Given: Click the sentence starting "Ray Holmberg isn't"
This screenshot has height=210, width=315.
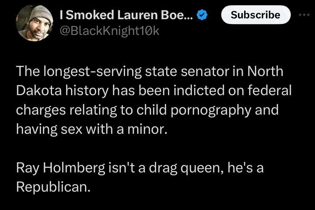Looking at the screenshot, I should 140,169.
